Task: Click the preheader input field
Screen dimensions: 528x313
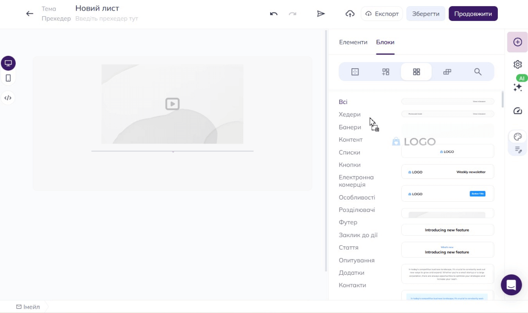Action: point(106,19)
